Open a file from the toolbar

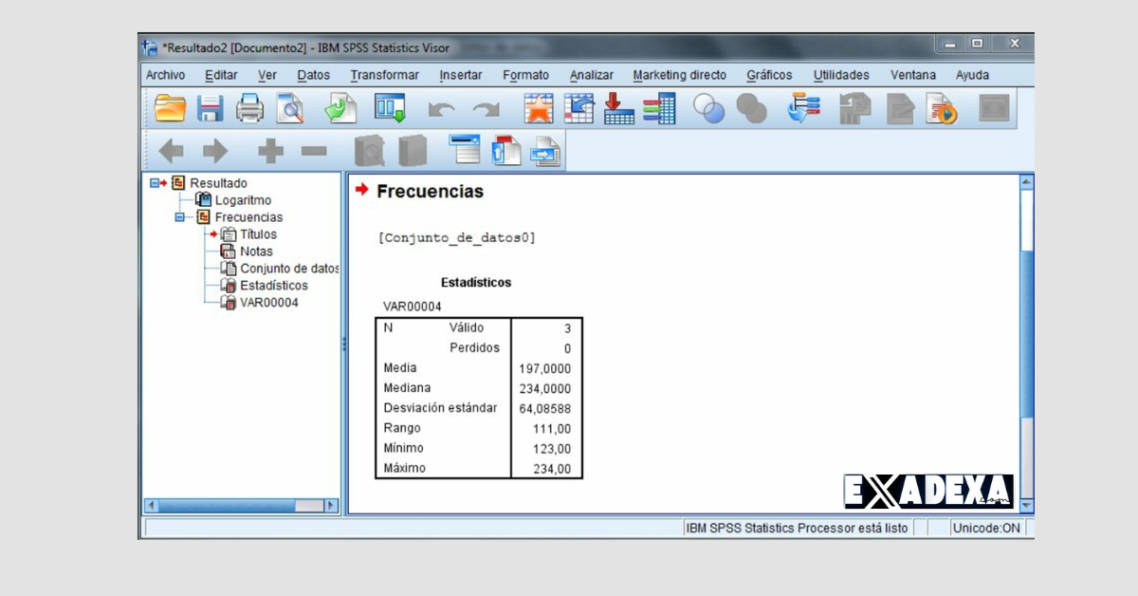[x=170, y=107]
